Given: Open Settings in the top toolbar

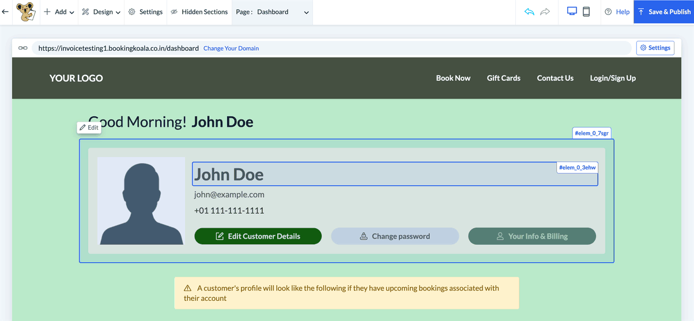Looking at the screenshot, I should 145,12.
